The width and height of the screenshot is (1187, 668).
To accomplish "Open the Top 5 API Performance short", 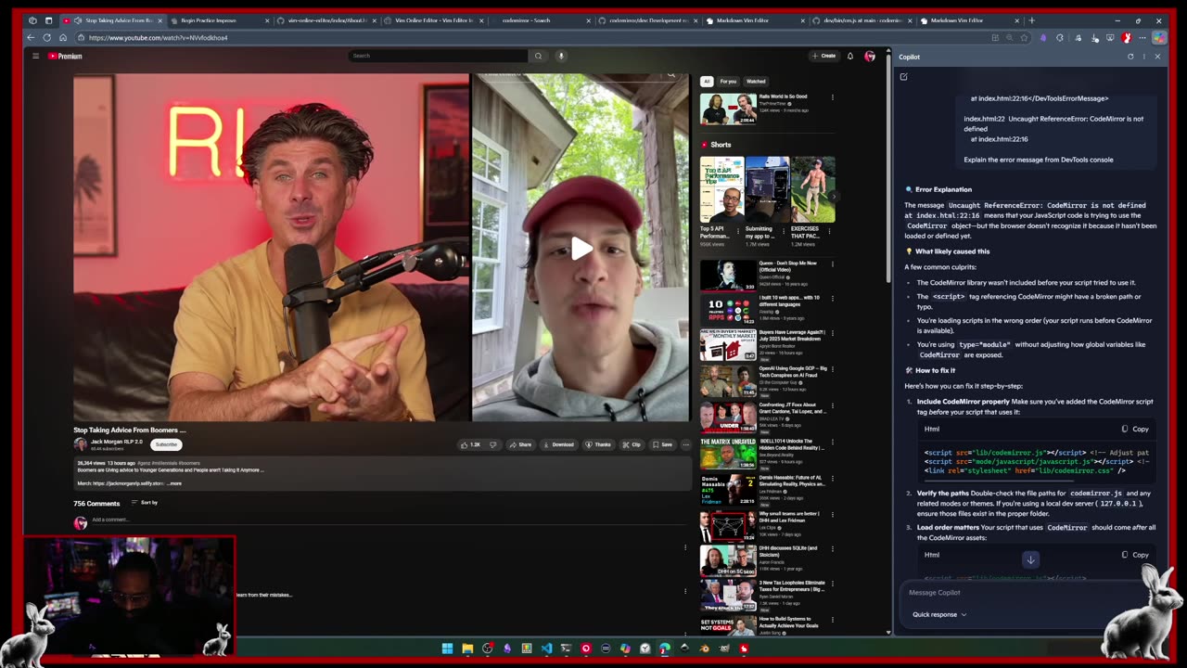I will (x=721, y=190).
